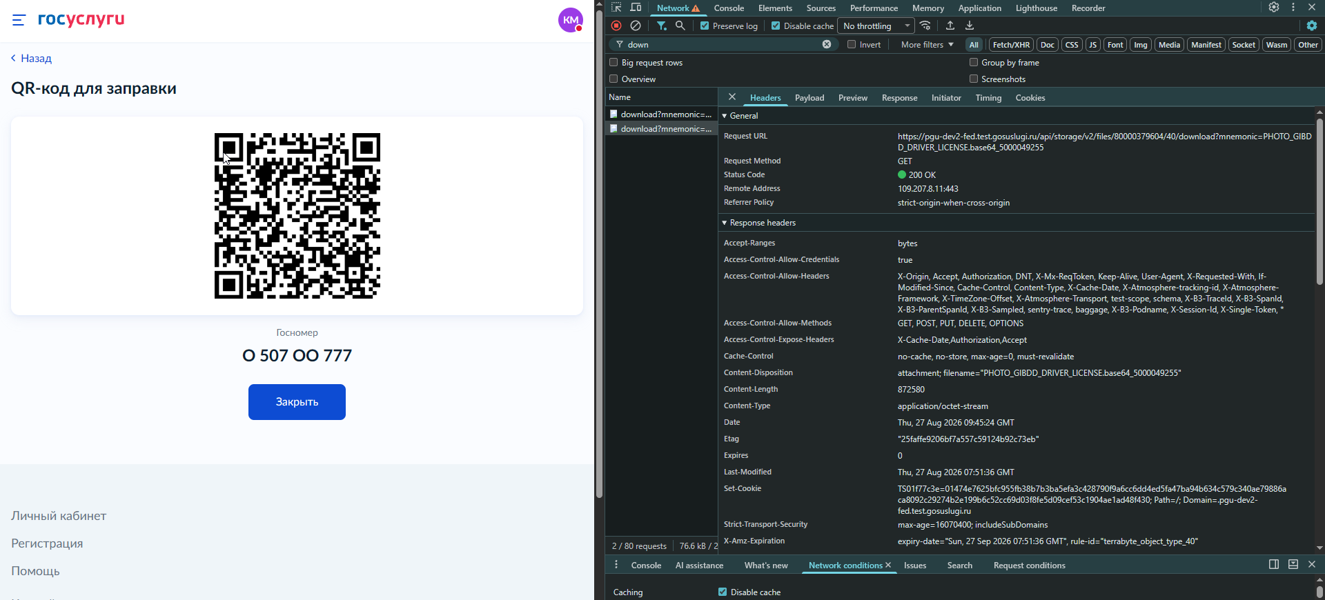Sort requests by the Name column header

661,97
